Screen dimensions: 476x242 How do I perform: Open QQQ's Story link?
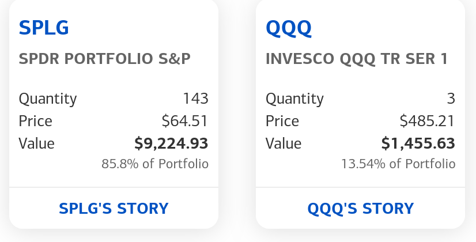[361, 208]
